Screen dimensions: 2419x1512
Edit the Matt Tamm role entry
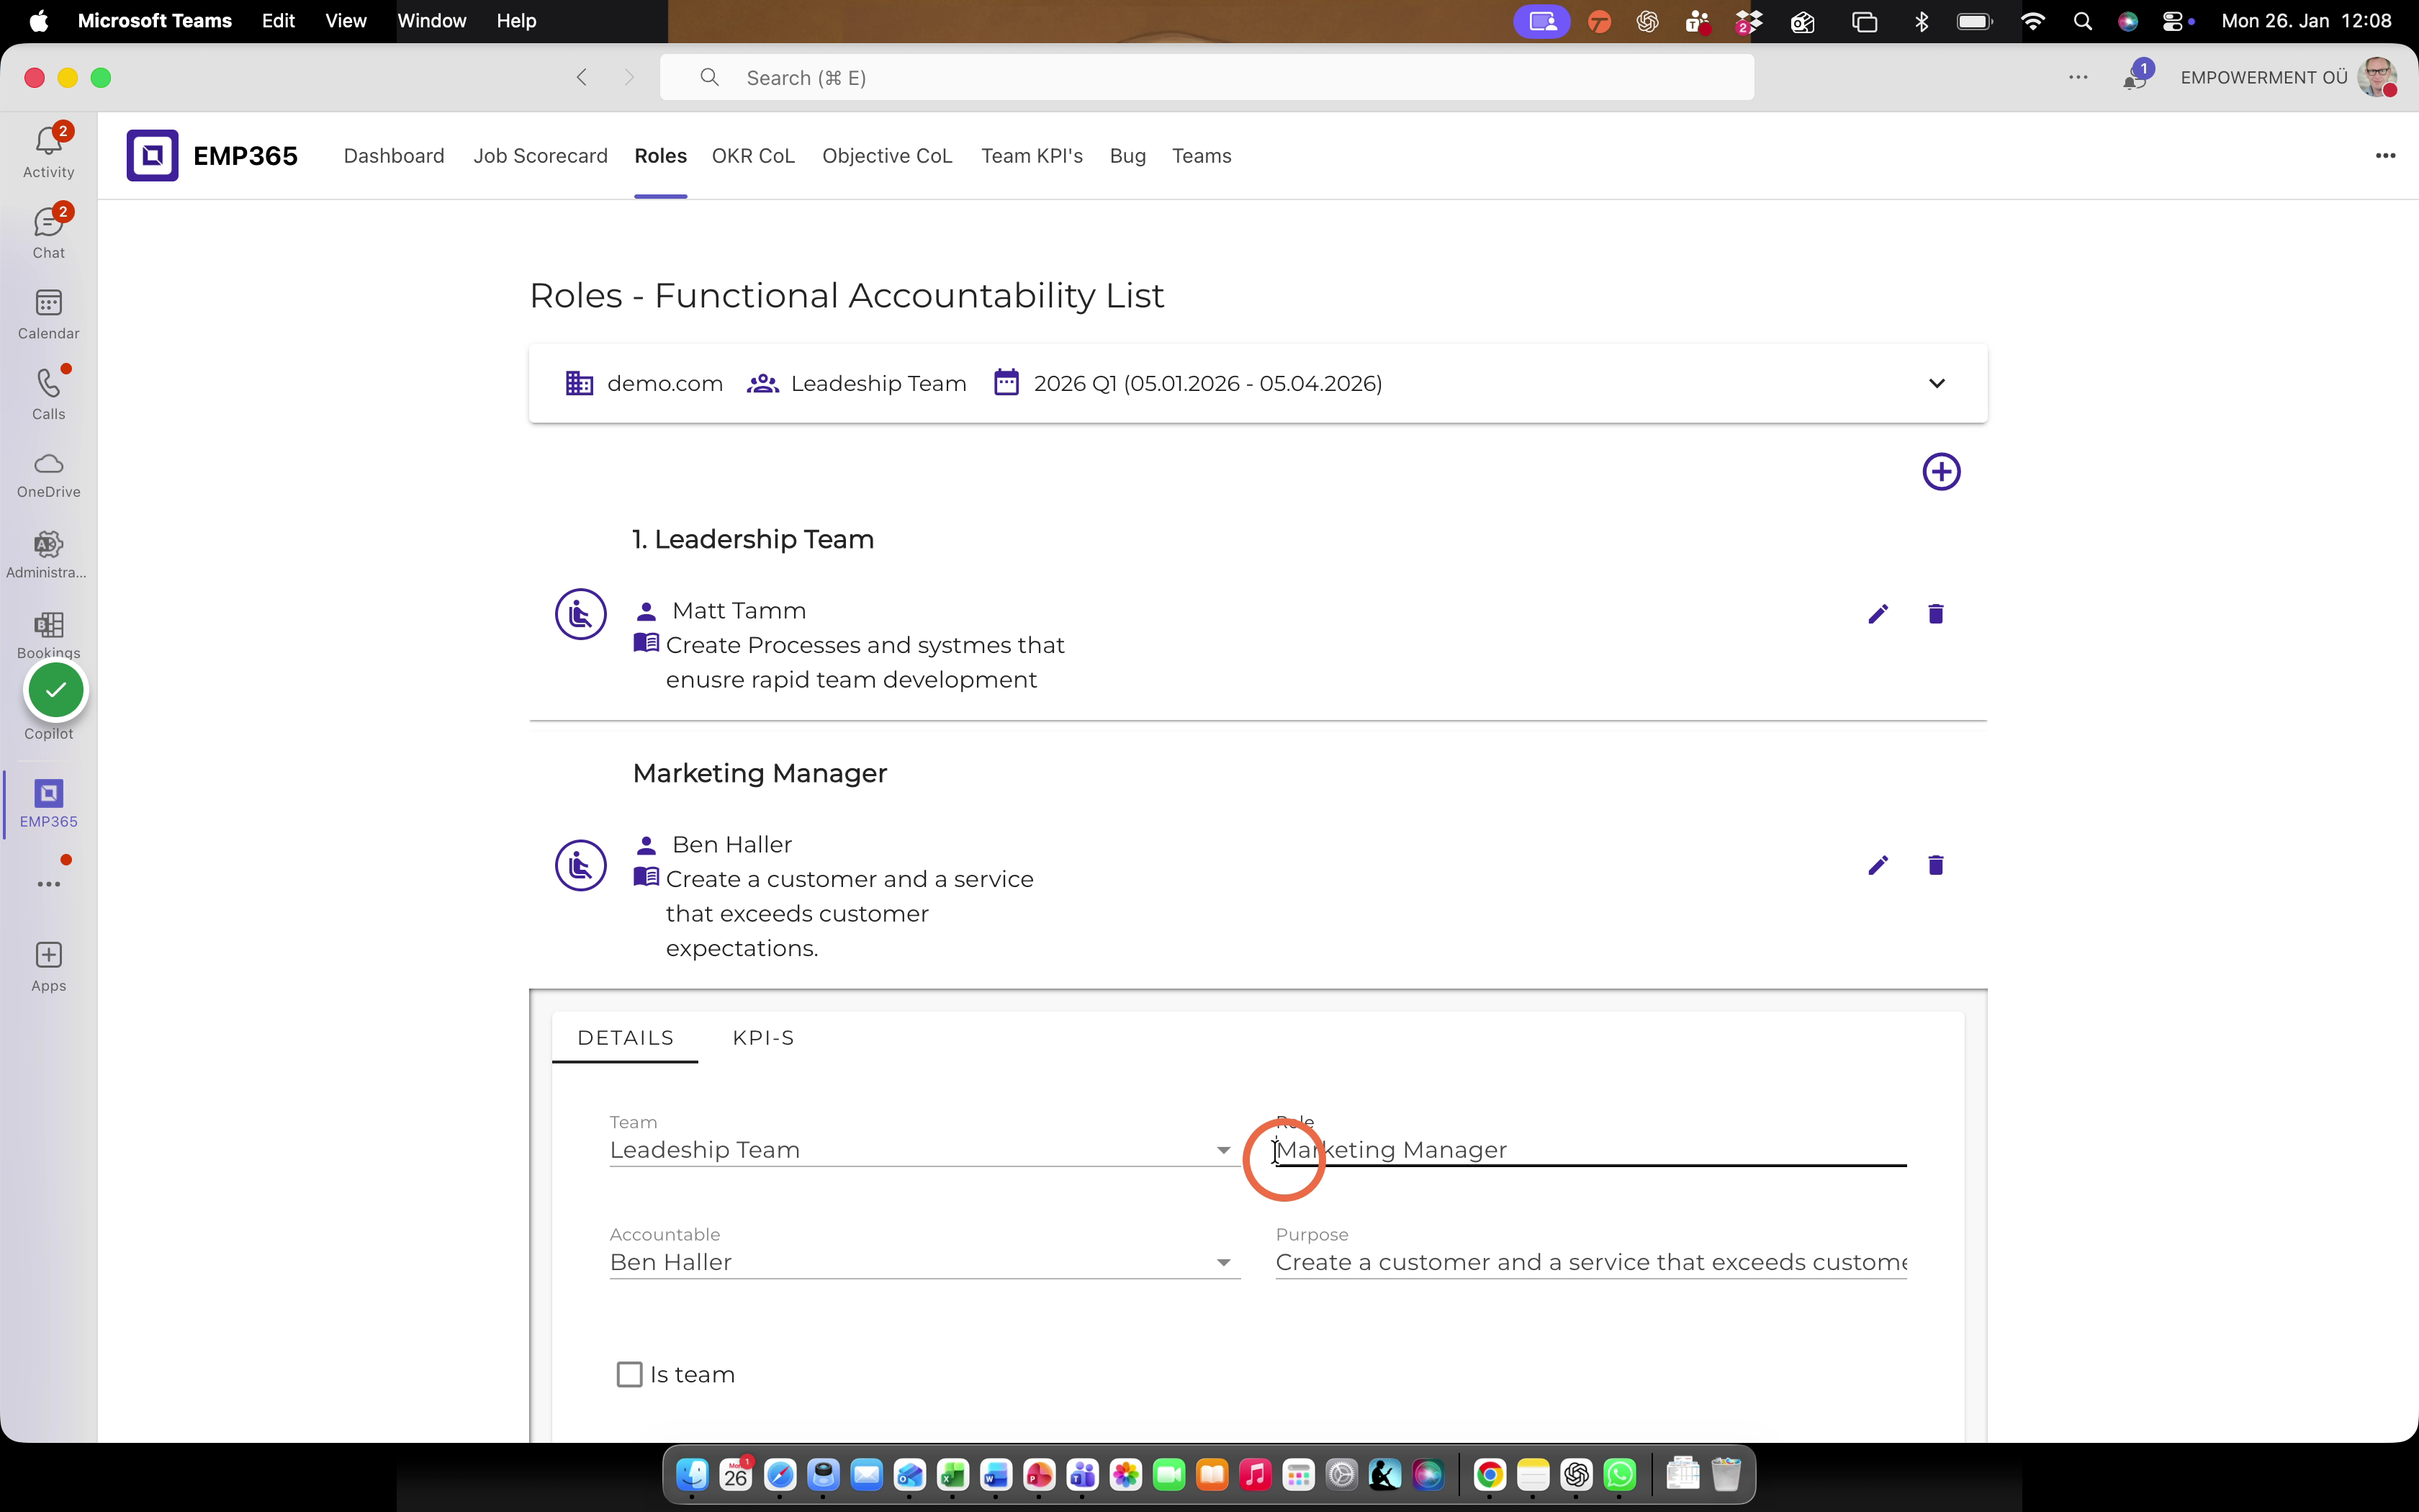[1878, 614]
